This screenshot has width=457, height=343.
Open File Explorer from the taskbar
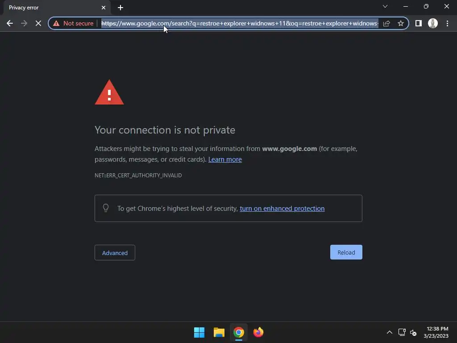coord(219,332)
